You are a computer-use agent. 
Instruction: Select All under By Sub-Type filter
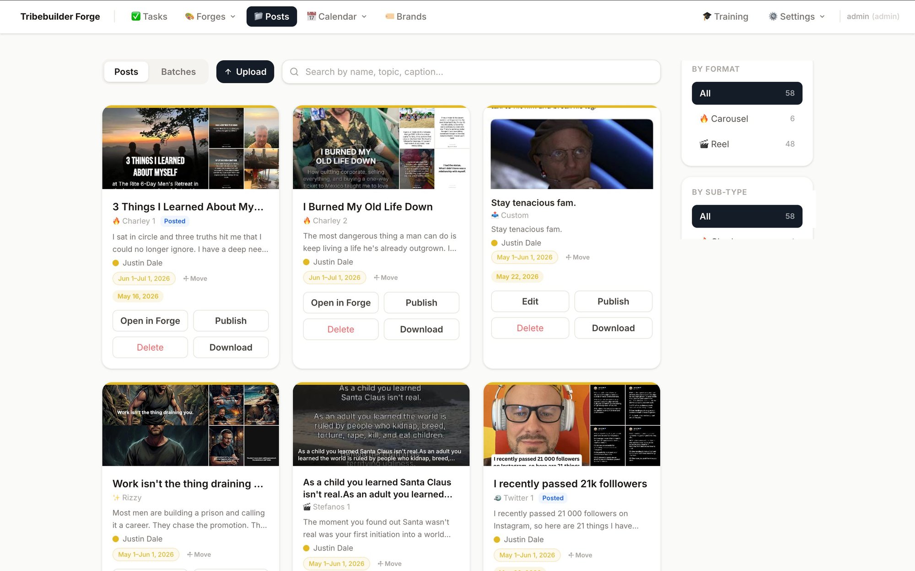pos(747,217)
